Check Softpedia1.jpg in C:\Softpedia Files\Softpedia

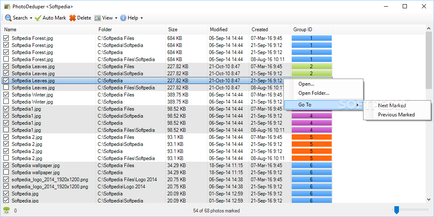(x=6, y=130)
